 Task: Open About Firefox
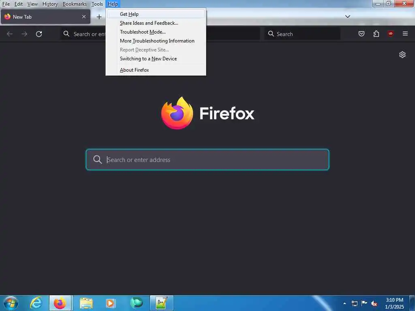coord(156,70)
